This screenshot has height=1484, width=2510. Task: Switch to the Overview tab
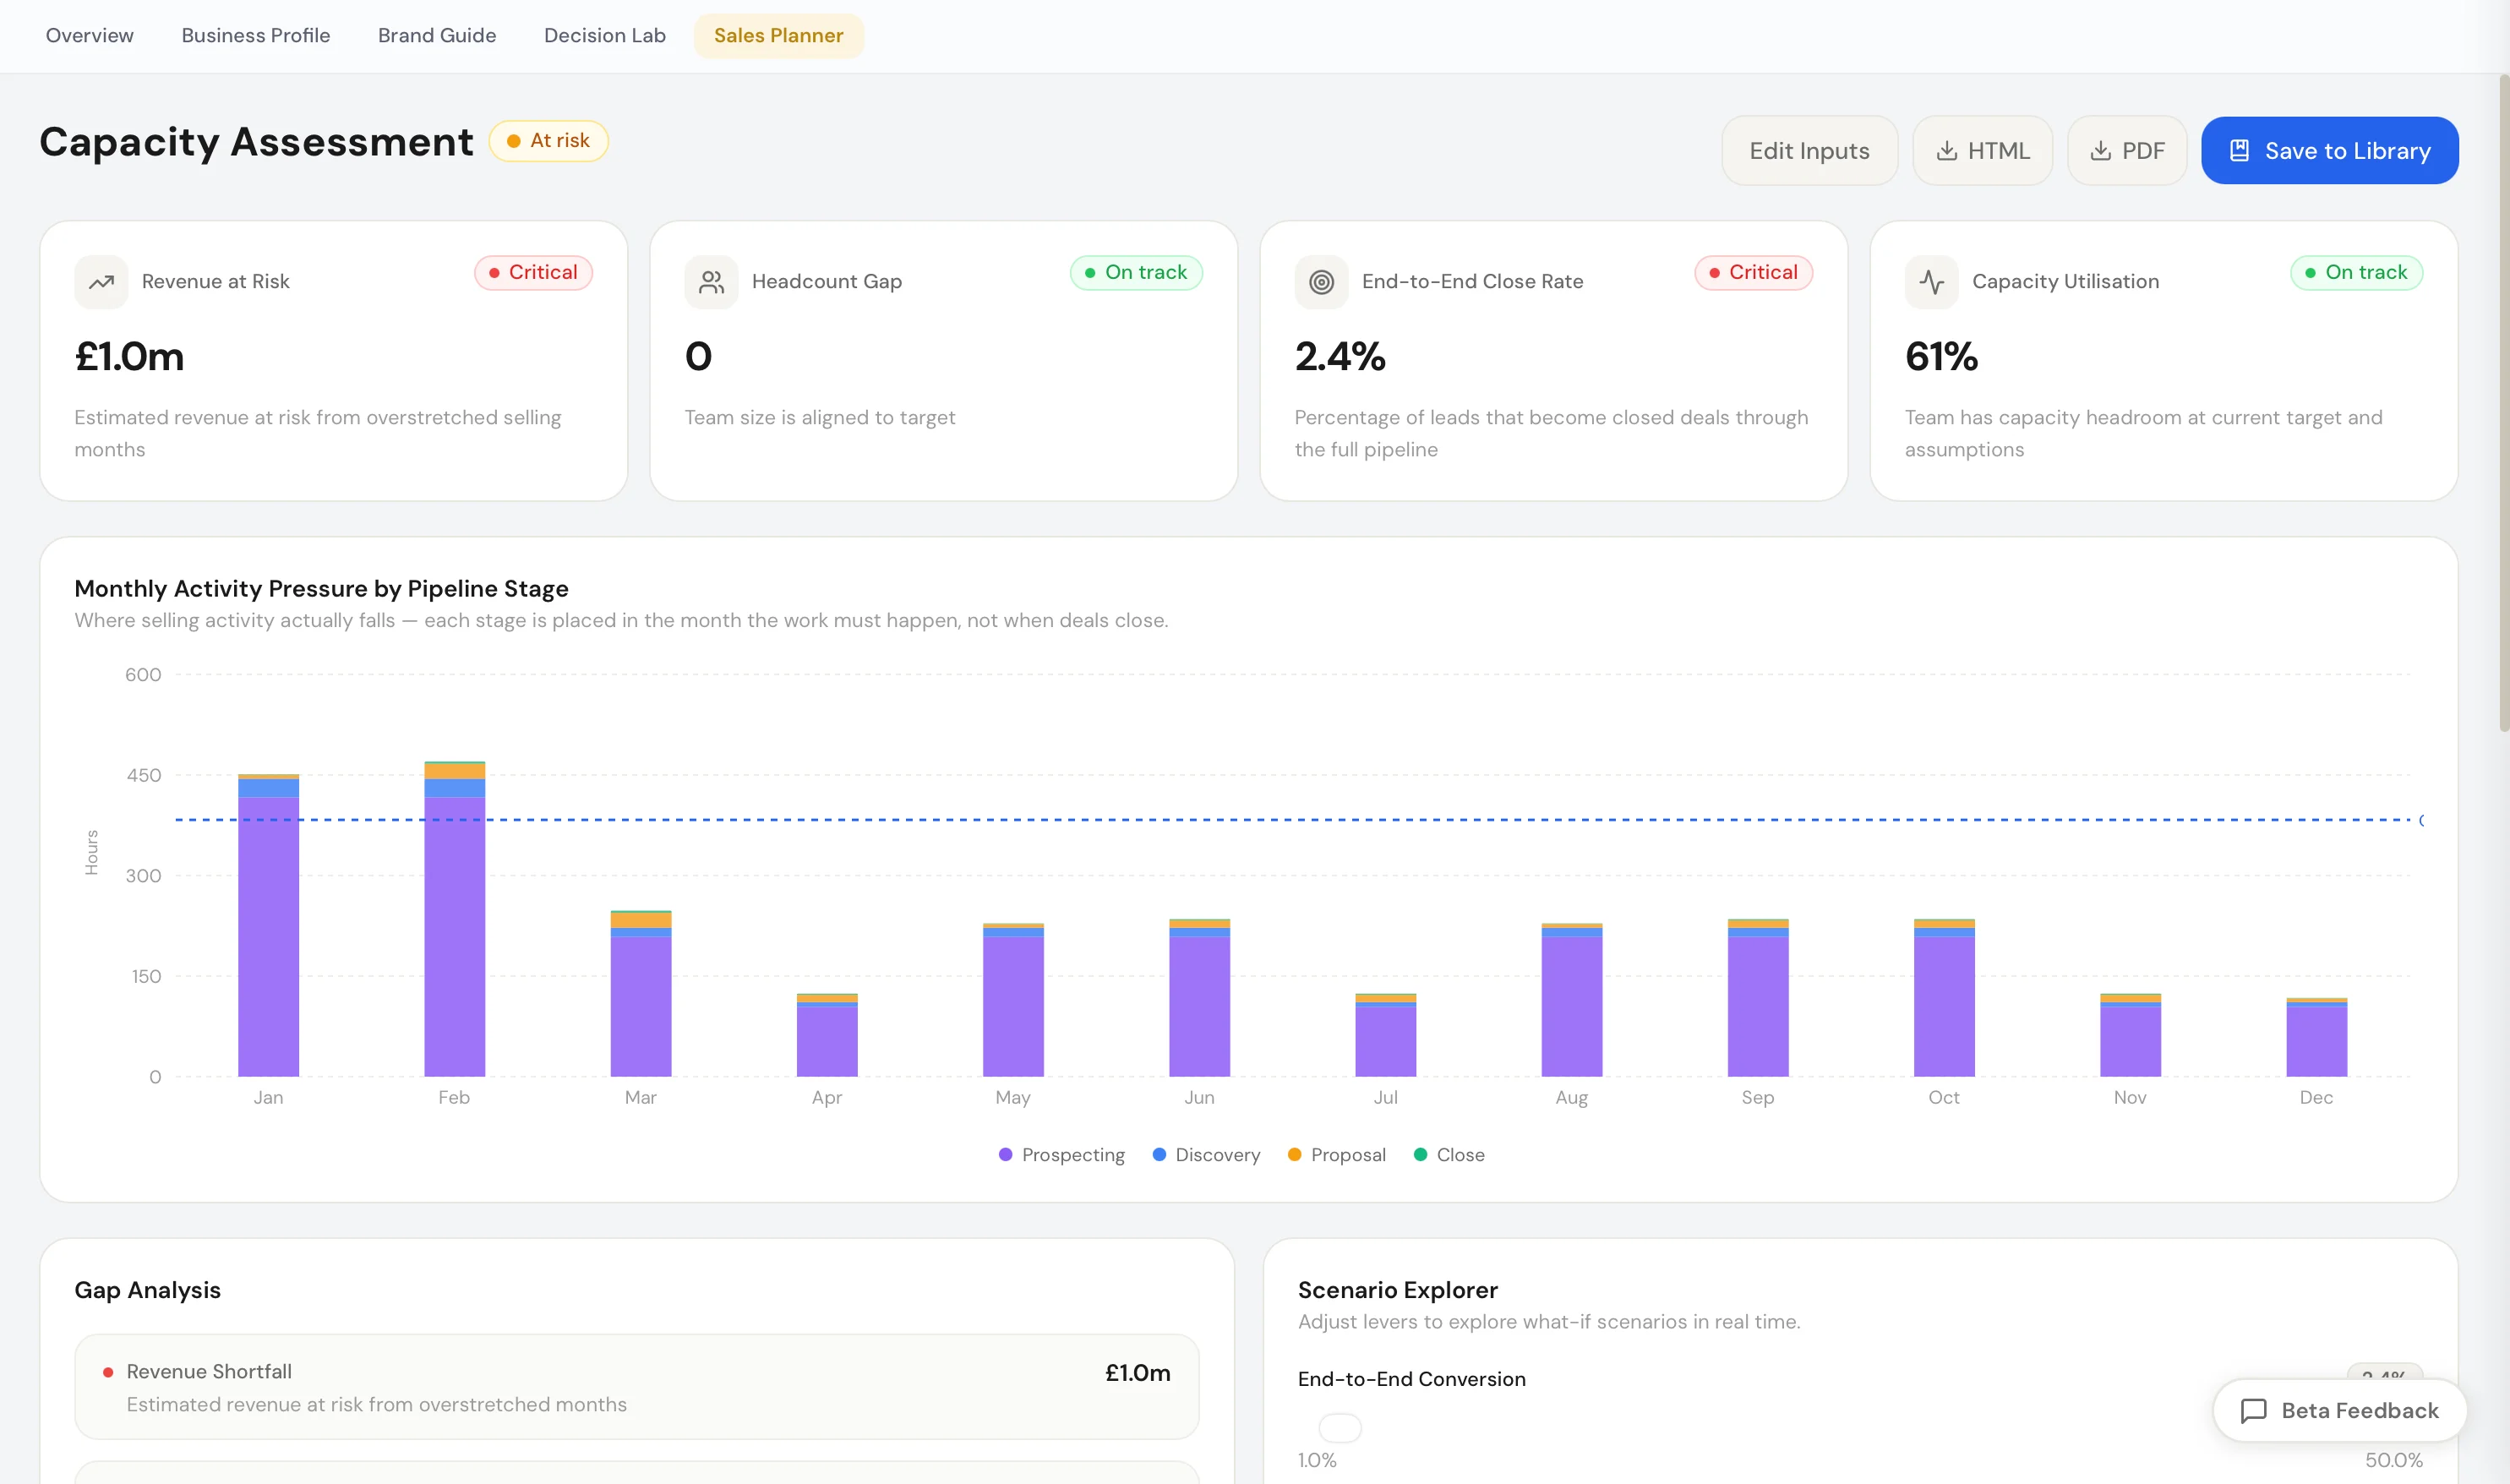coord(88,35)
